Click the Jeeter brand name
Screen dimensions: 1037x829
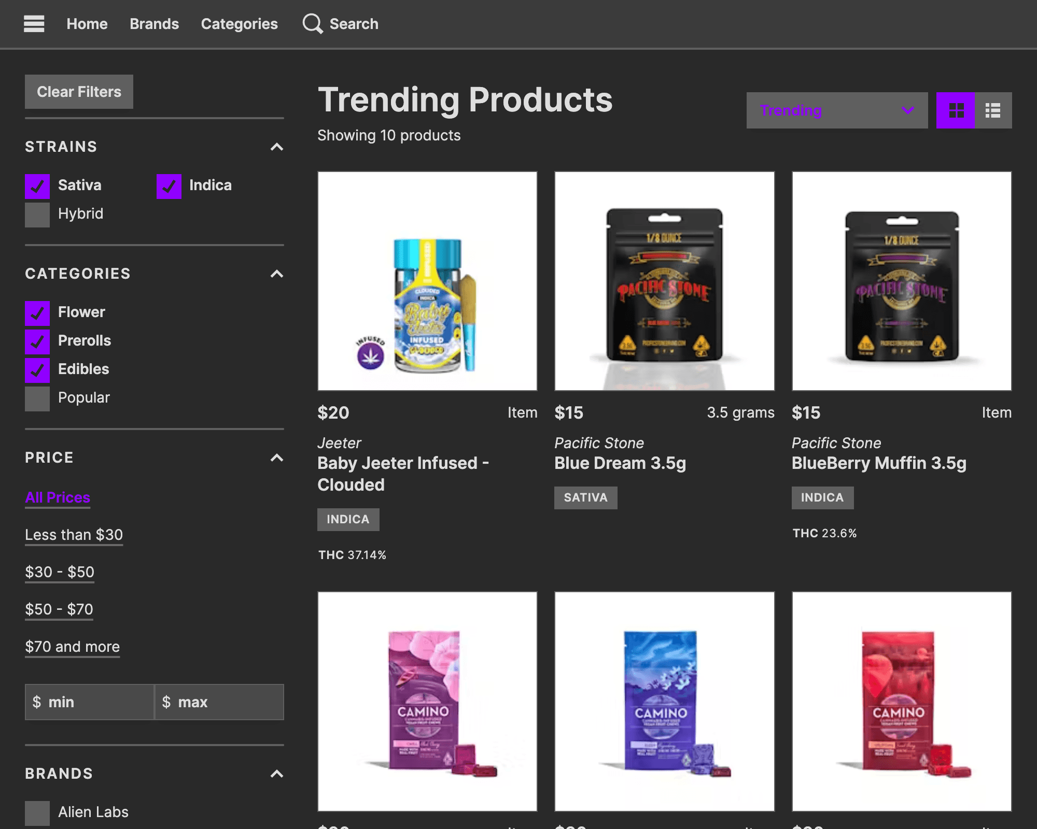pyautogui.click(x=339, y=443)
